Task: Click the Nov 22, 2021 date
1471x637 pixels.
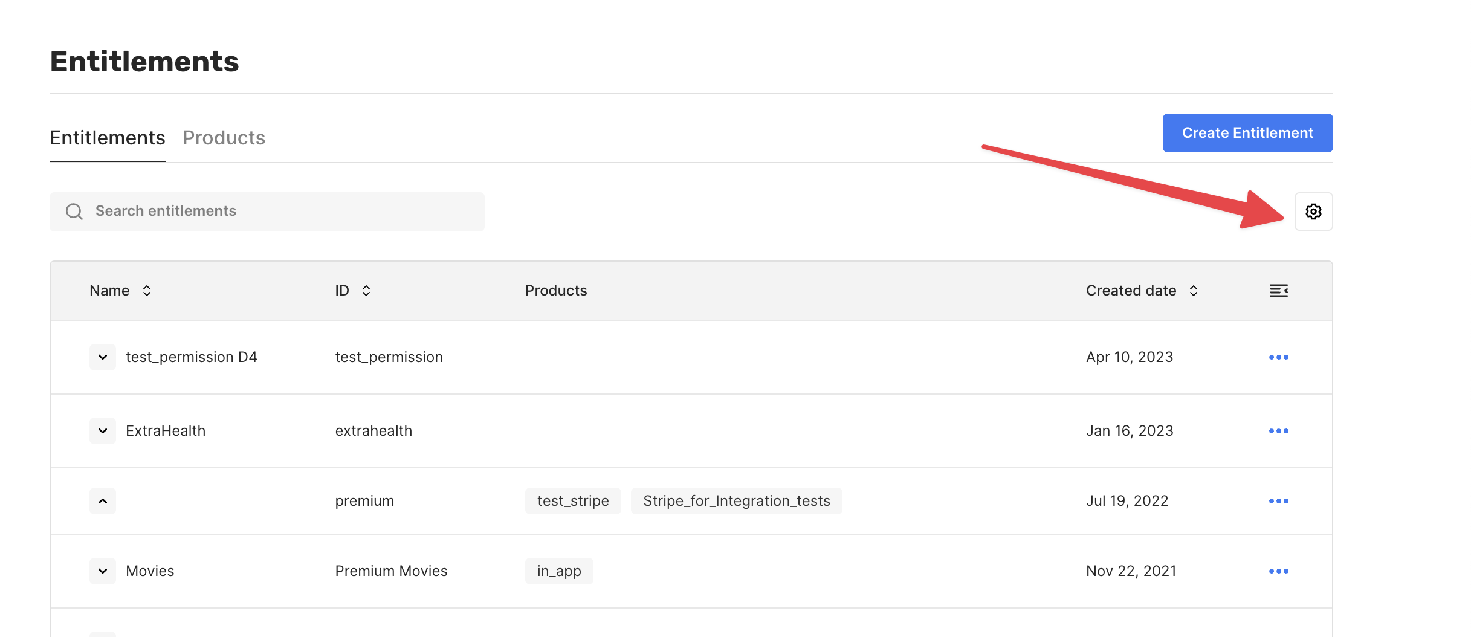Action: (1131, 571)
